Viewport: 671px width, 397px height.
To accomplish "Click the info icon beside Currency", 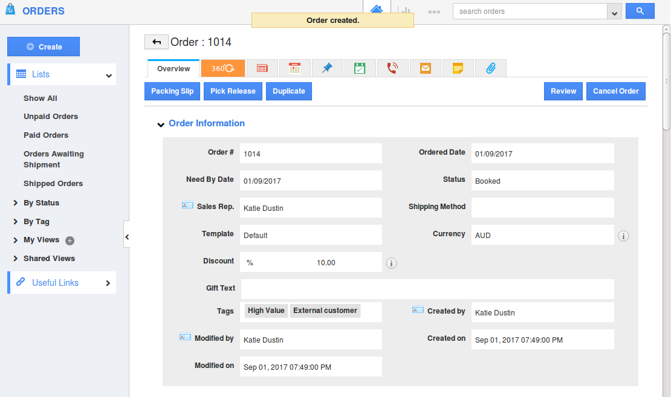I will click(624, 236).
